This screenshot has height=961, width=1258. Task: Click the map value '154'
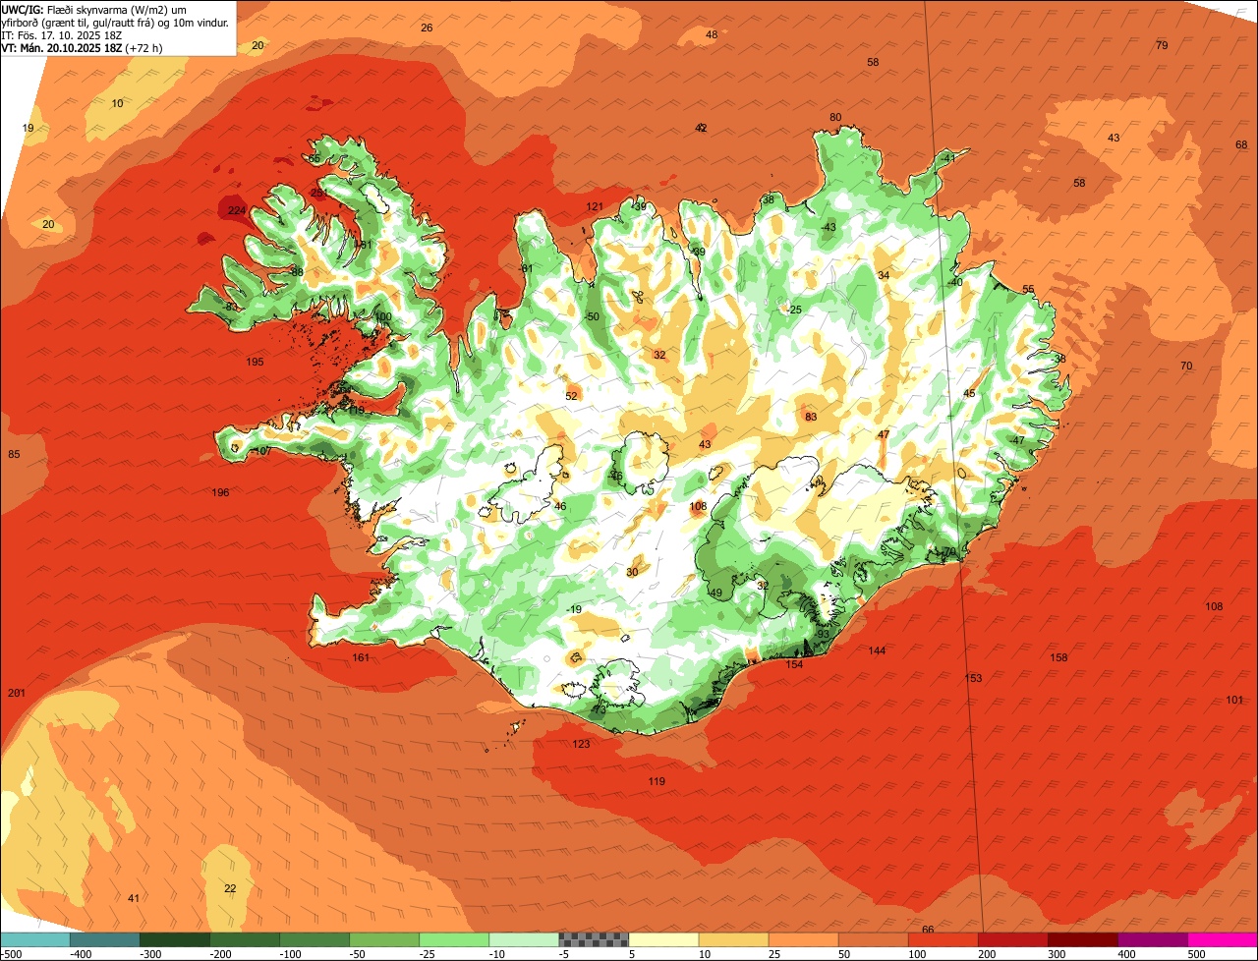tap(794, 664)
